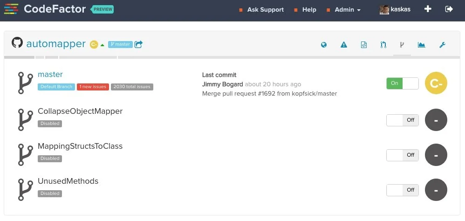The width and height of the screenshot is (465, 221).
Task: Open Ask Support in the top bar
Action: click(x=266, y=10)
